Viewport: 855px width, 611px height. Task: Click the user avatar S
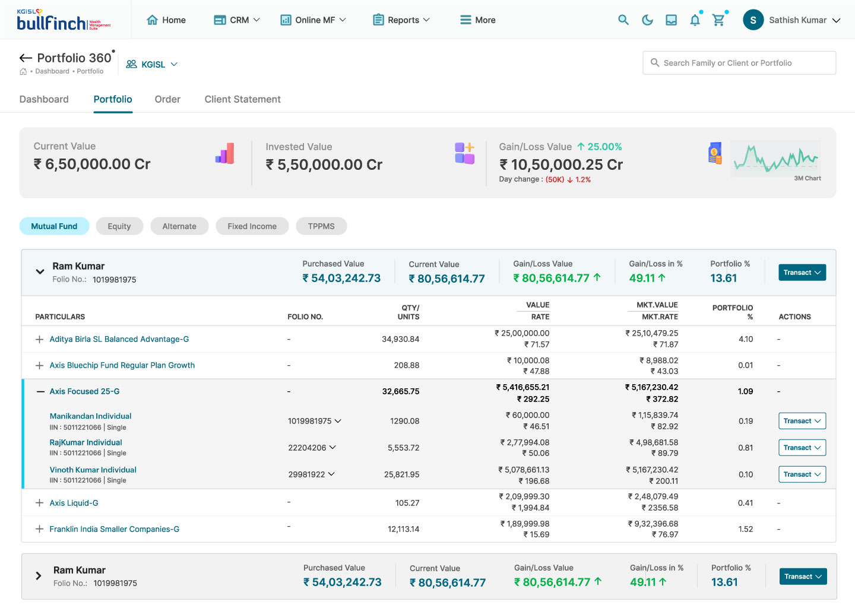click(753, 20)
